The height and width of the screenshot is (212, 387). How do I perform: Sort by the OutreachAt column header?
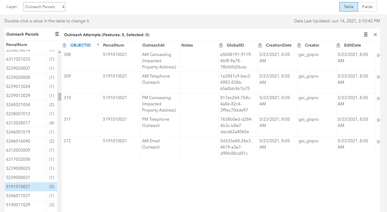click(153, 45)
